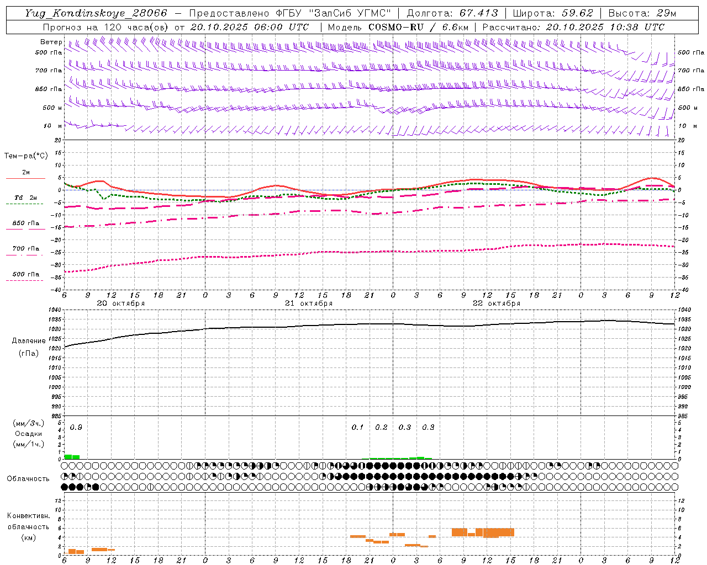Click the '22 октября' date label

tap(497, 303)
